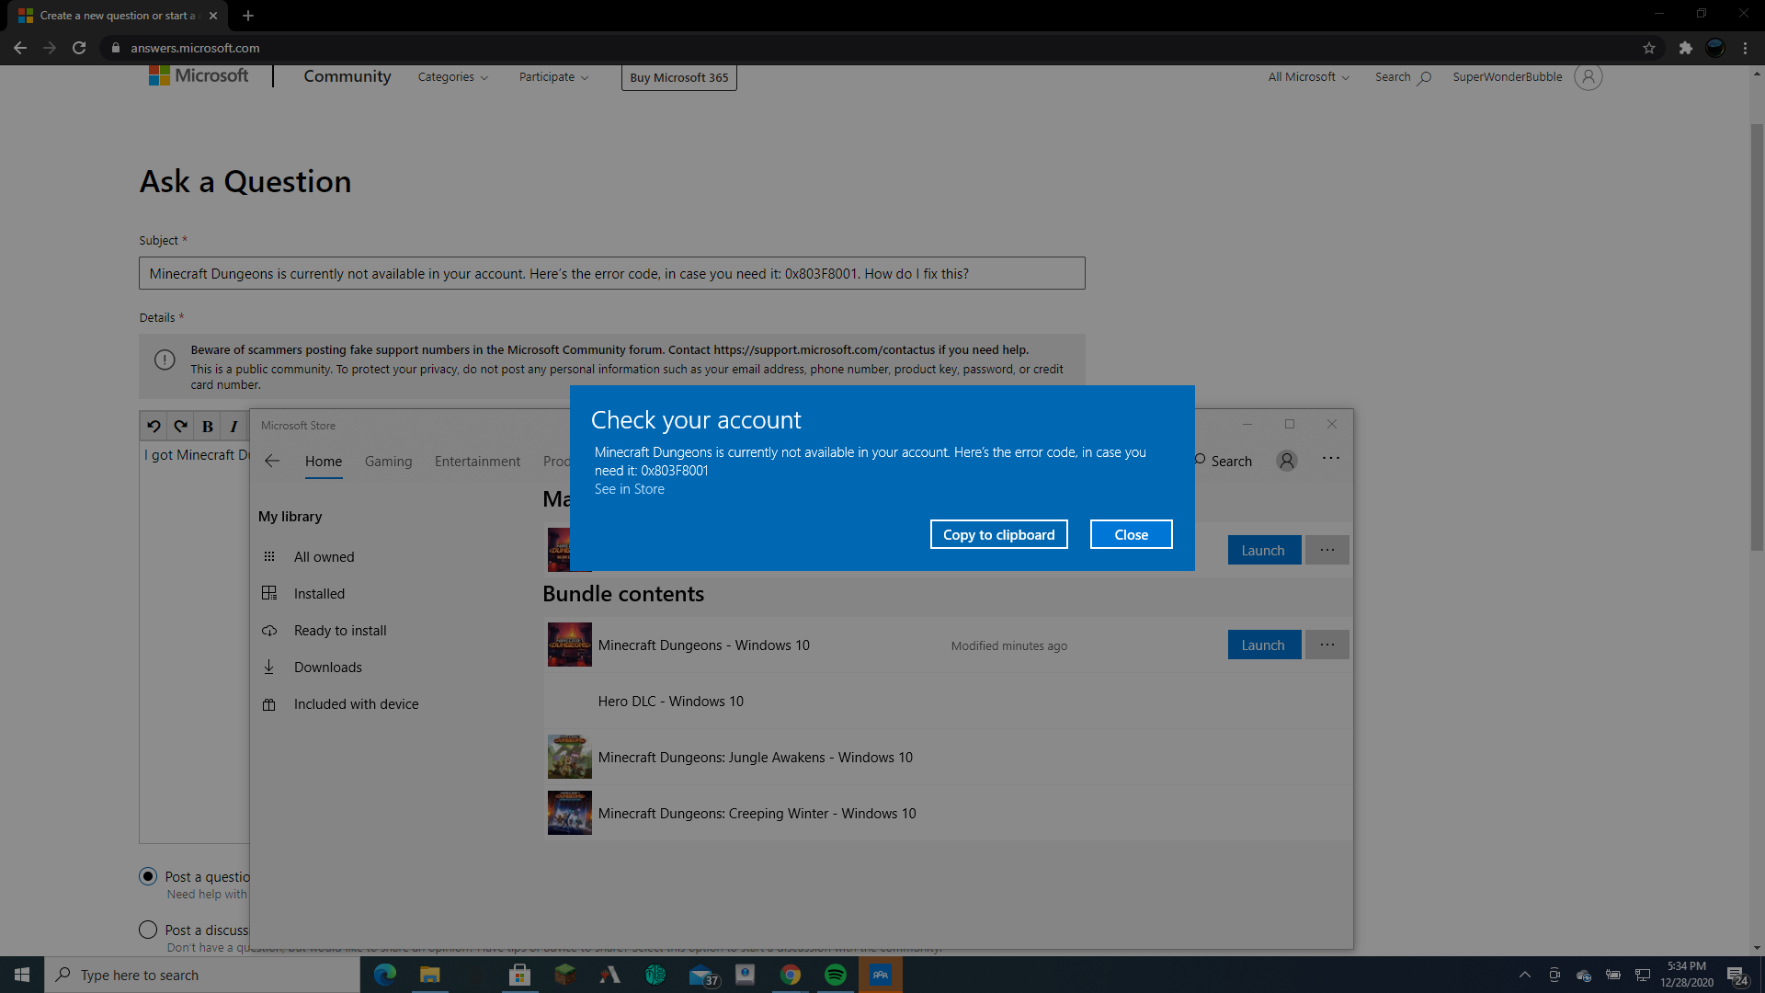This screenshot has width=1765, height=993.
Task: Reload the browser page
Action: (79, 48)
